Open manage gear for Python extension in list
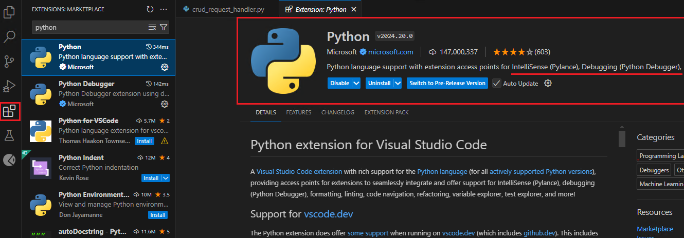The height and width of the screenshot is (240, 684). 165,67
